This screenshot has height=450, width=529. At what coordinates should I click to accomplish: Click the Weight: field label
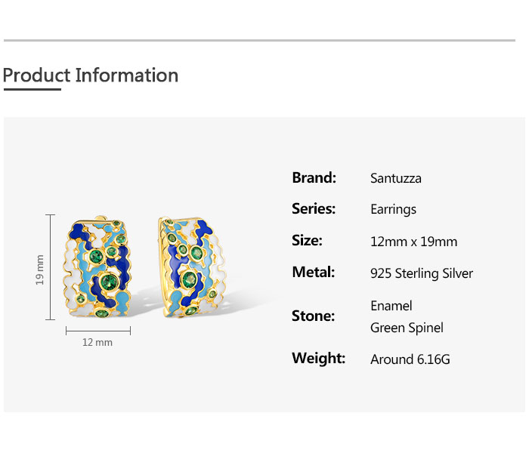(318, 359)
